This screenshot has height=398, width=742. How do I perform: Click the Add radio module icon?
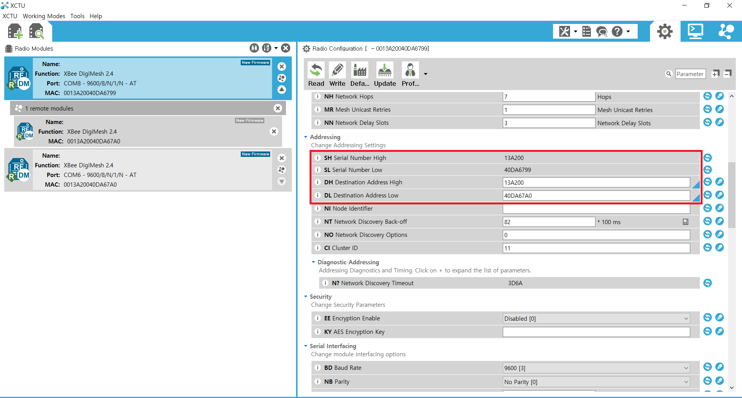pyautogui.click(x=15, y=31)
